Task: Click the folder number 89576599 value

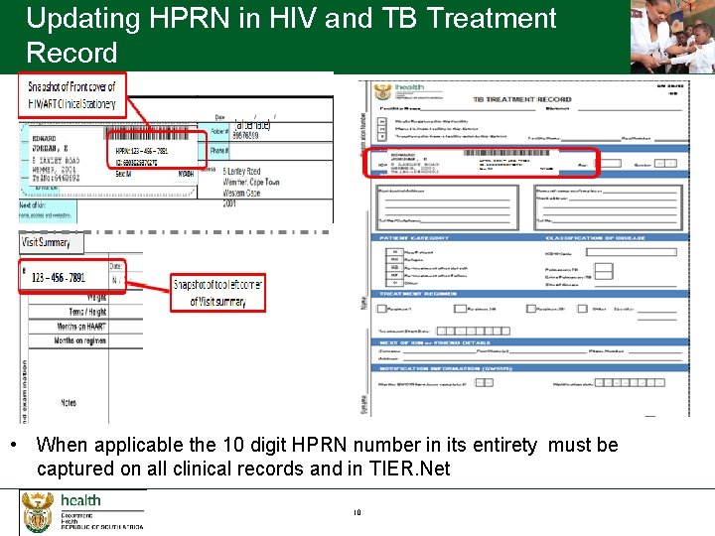Action: [245, 135]
